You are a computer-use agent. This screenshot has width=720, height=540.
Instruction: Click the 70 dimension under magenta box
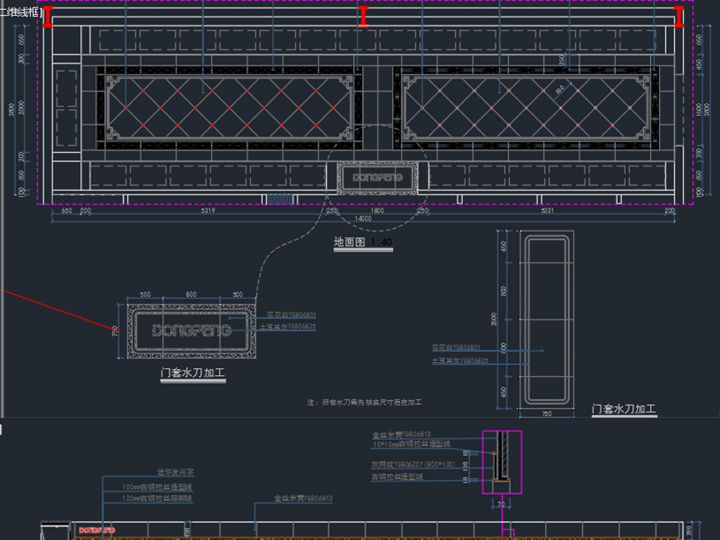pos(501,503)
